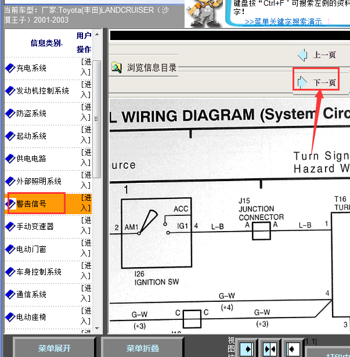Click the expand-right view icon at bottom

coord(247,348)
